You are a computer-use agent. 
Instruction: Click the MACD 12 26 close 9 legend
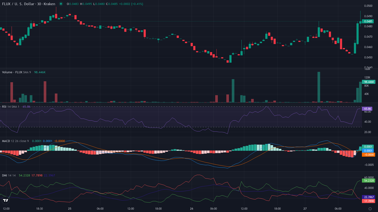click(15, 141)
